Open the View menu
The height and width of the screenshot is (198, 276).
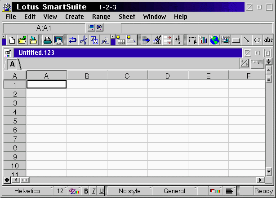click(x=50, y=17)
